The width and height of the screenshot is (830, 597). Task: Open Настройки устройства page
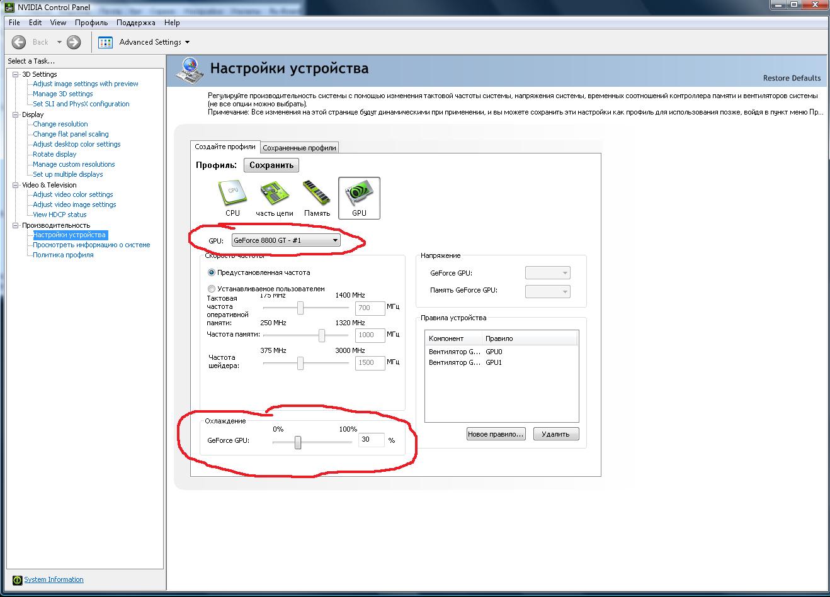[70, 235]
